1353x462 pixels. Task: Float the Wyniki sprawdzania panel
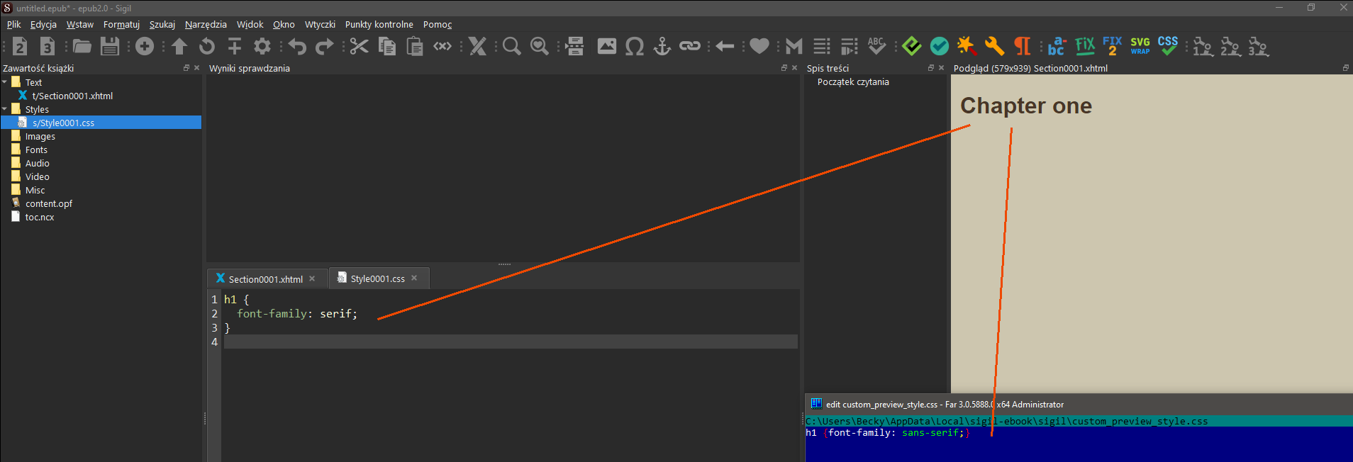(x=784, y=68)
